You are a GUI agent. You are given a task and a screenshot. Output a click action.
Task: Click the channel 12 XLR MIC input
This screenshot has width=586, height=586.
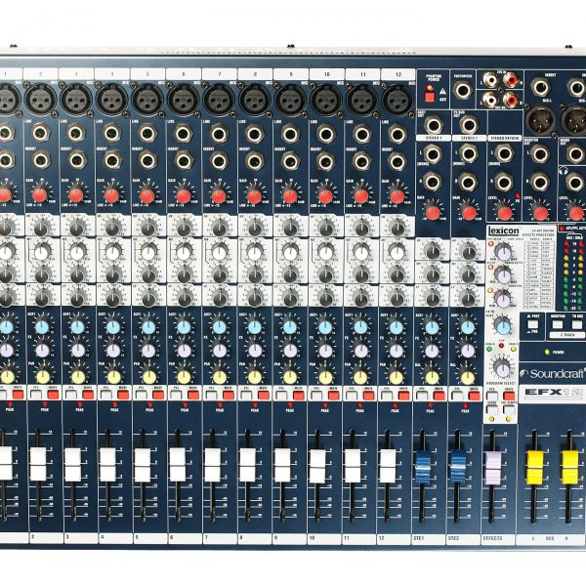pyautogui.click(x=398, y=100)
